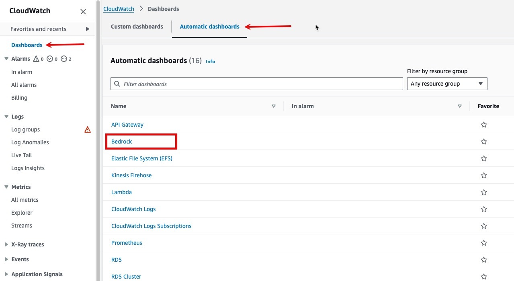
Task: Click the Log groups warning icon
Action: 88,129
